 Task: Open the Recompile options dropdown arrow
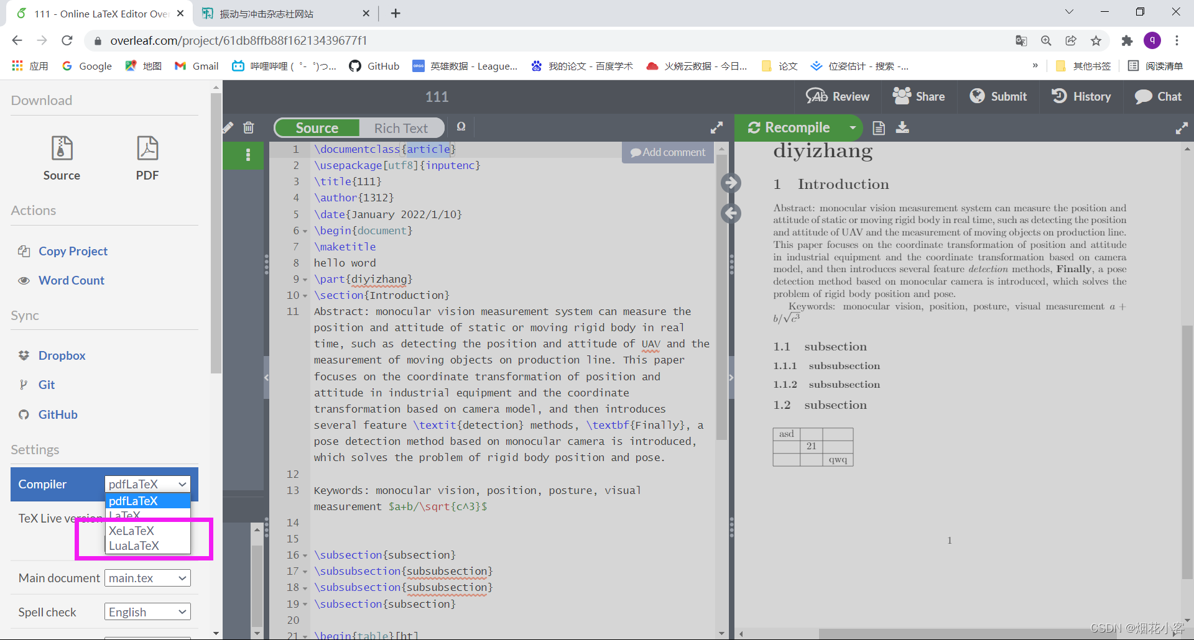pyautogui.click(x=853, y=127)
